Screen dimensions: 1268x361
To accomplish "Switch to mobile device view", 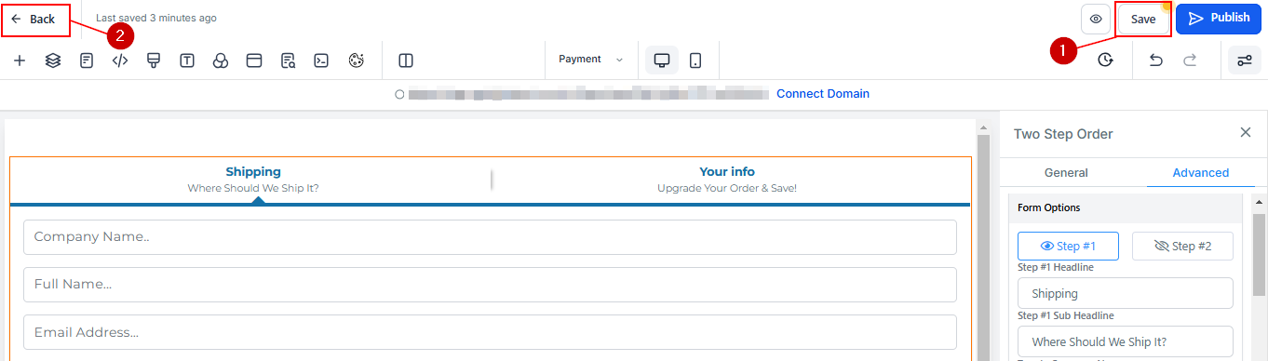I will pyautogui.click(x=695, y=60).
